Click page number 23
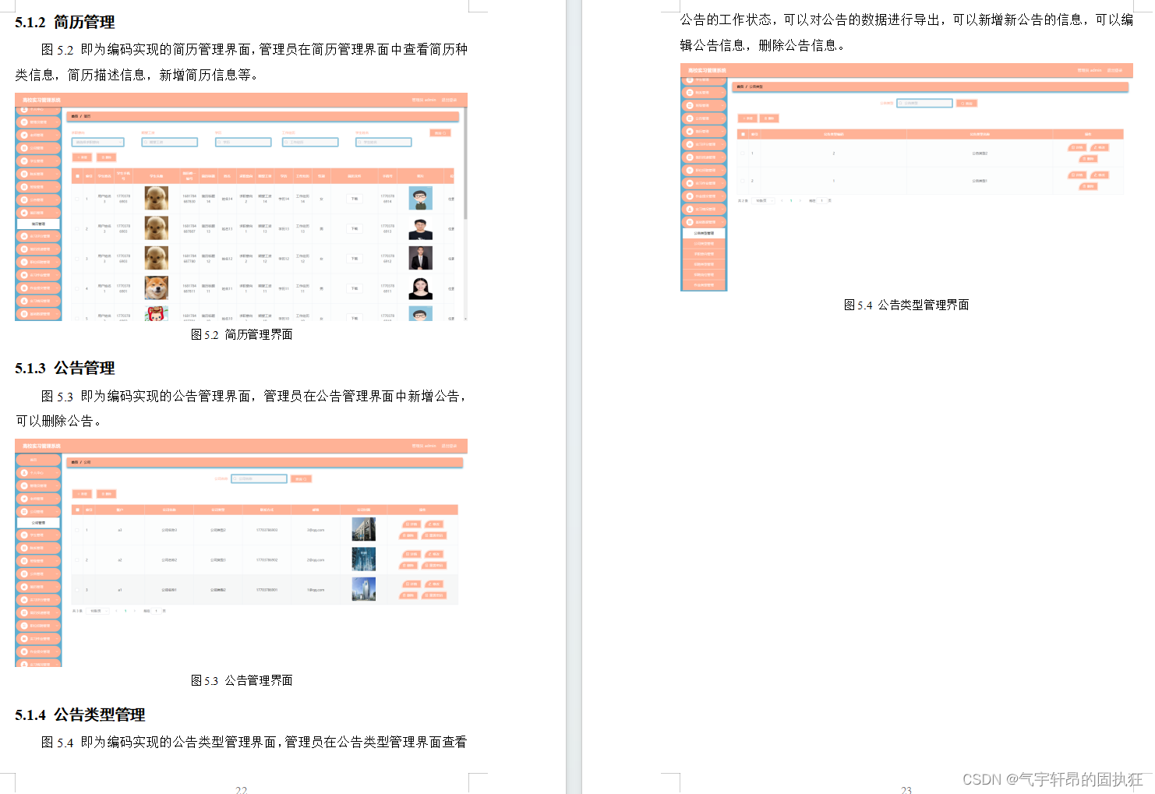 click(906, 789)
